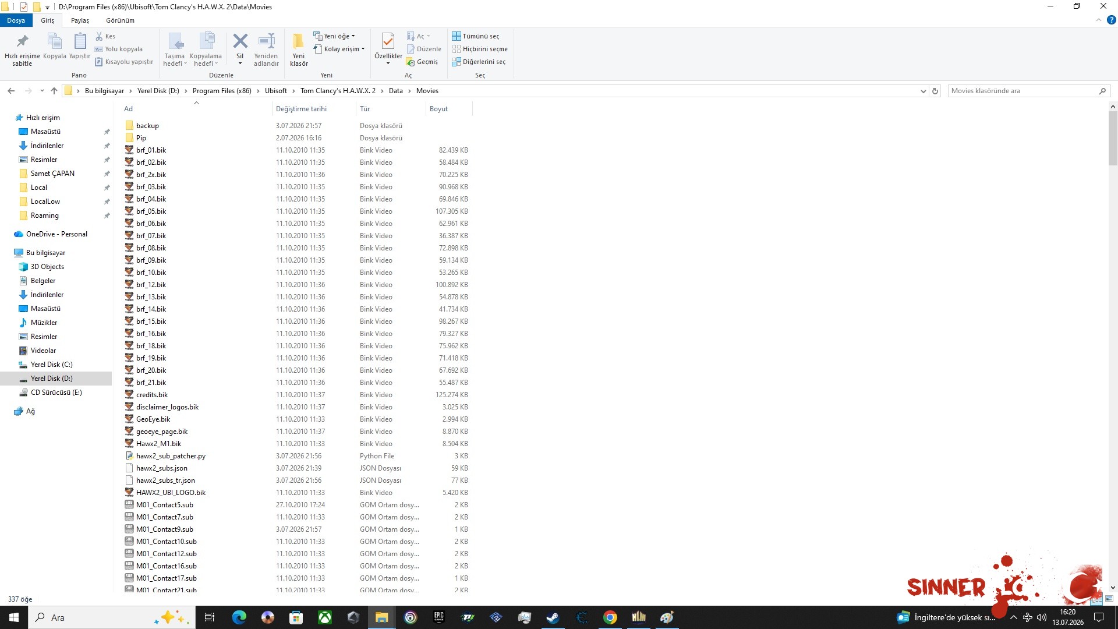Image resolution: width=1118 pixels, height=629 pixels.
Task: Expand the address bar history dropdown
Action: [x=924, y=91]
